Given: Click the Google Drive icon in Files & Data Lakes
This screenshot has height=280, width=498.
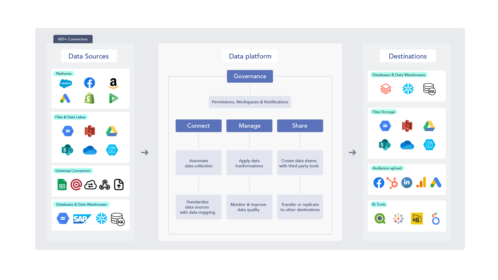Looking at the screenshot, I should [112, 131].
